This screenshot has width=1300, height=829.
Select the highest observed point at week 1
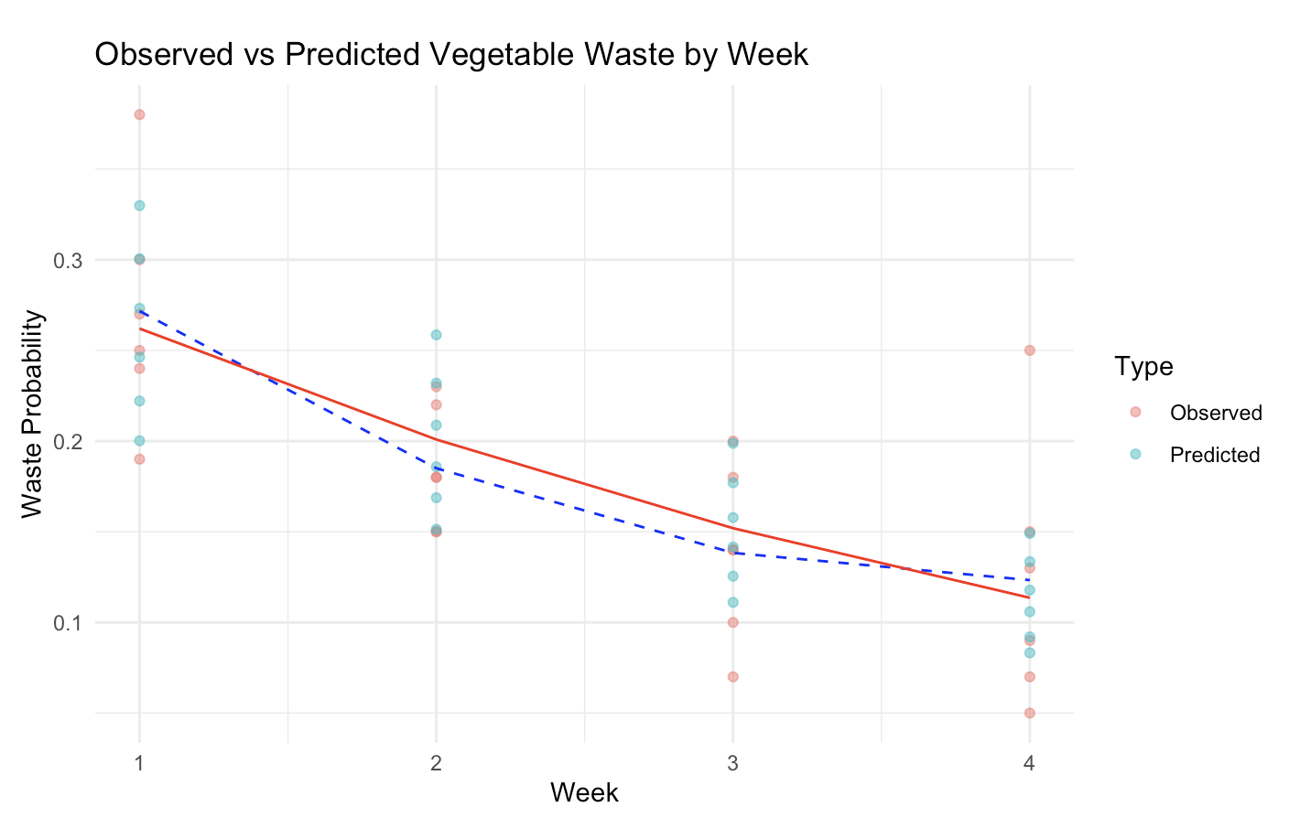click(139, 114)
